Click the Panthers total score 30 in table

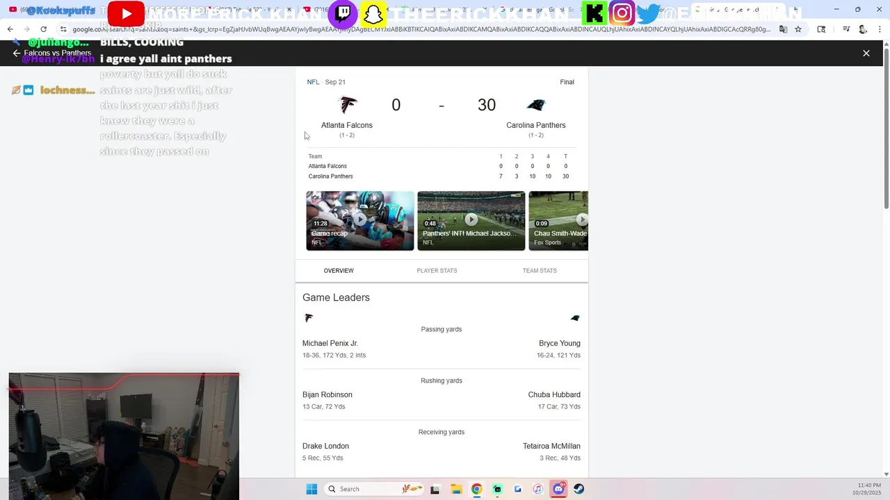pos(565,176)
